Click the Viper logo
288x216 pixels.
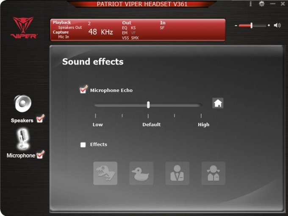tap(24, 28)
